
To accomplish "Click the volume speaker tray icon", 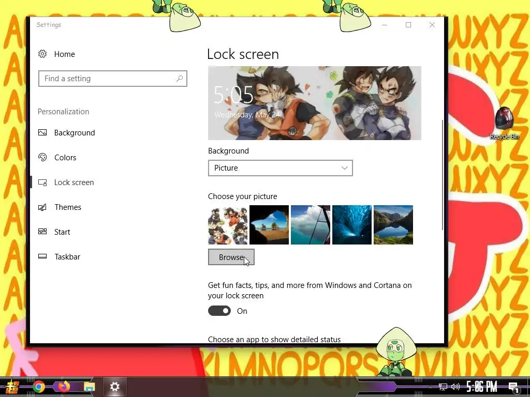I will tap(455, 387).
